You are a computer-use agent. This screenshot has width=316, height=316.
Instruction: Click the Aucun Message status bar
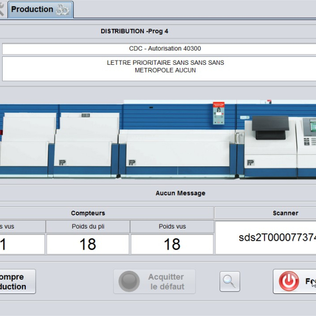click(180, 193)
